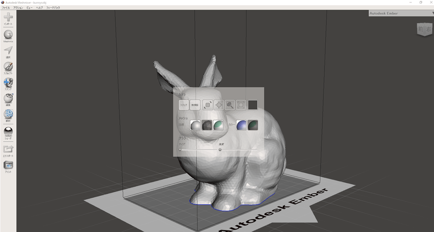Open the Shaders (シェーダ) panel
The width and height of the screenshot is (434, 232).
[8, 131]
